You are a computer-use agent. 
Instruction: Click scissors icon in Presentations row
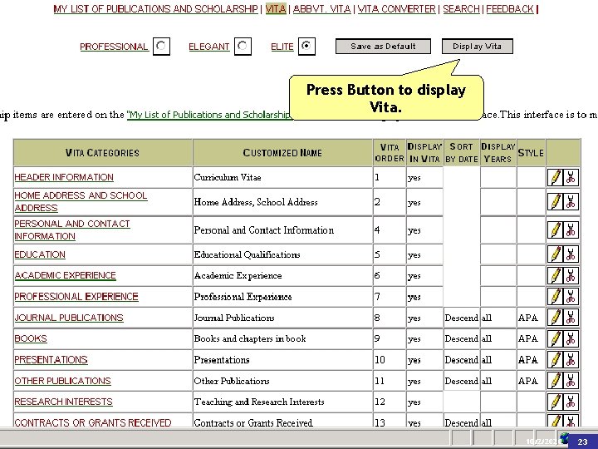(571, 360)
